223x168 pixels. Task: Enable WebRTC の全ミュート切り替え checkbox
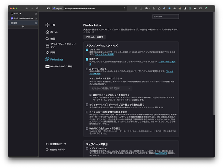[87, 128]
